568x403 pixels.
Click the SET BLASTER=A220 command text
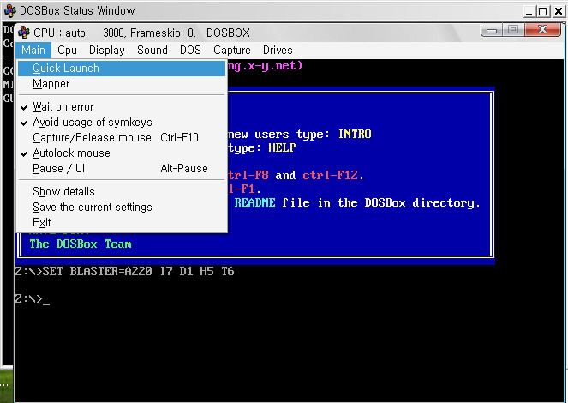(x=138, y=272)
